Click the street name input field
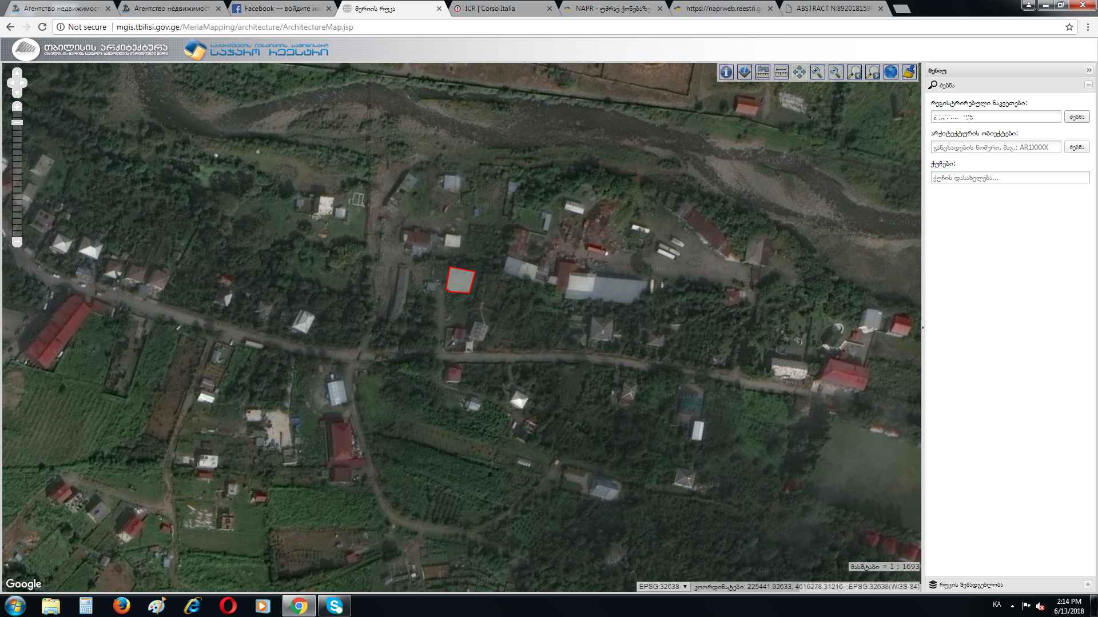1098x617 pixels. (1010, 178)
